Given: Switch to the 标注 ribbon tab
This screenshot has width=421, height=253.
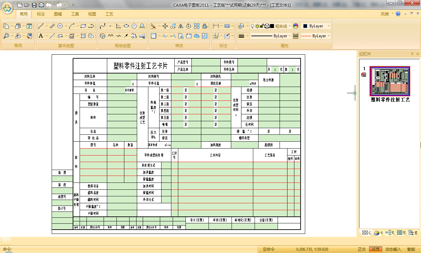Looking at the screenshot, I should [41, 14].
